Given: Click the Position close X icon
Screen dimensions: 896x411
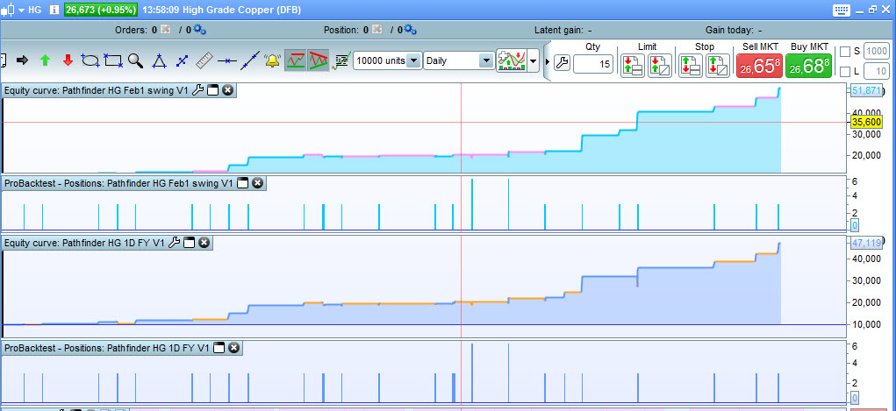Looking at the screenshot, I should coord(377,30).
